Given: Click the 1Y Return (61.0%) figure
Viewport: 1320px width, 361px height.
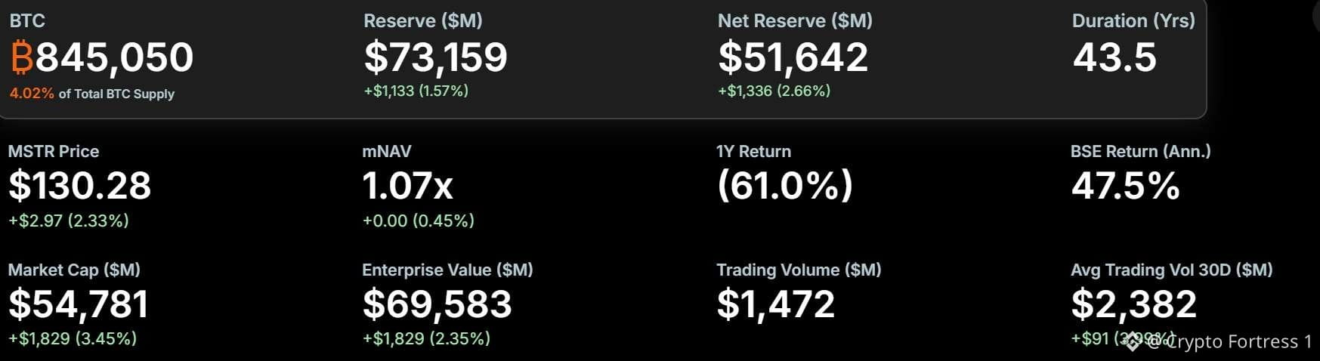Looking at the screenshot, I should point(785,185).
